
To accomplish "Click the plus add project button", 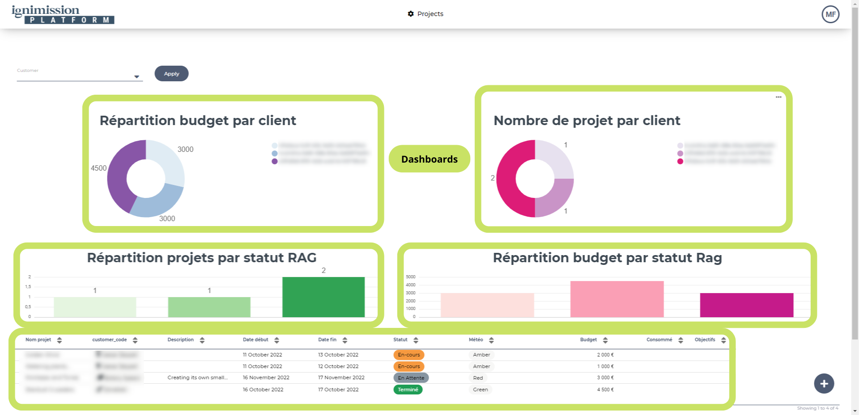I will click(x=824, y=384).
